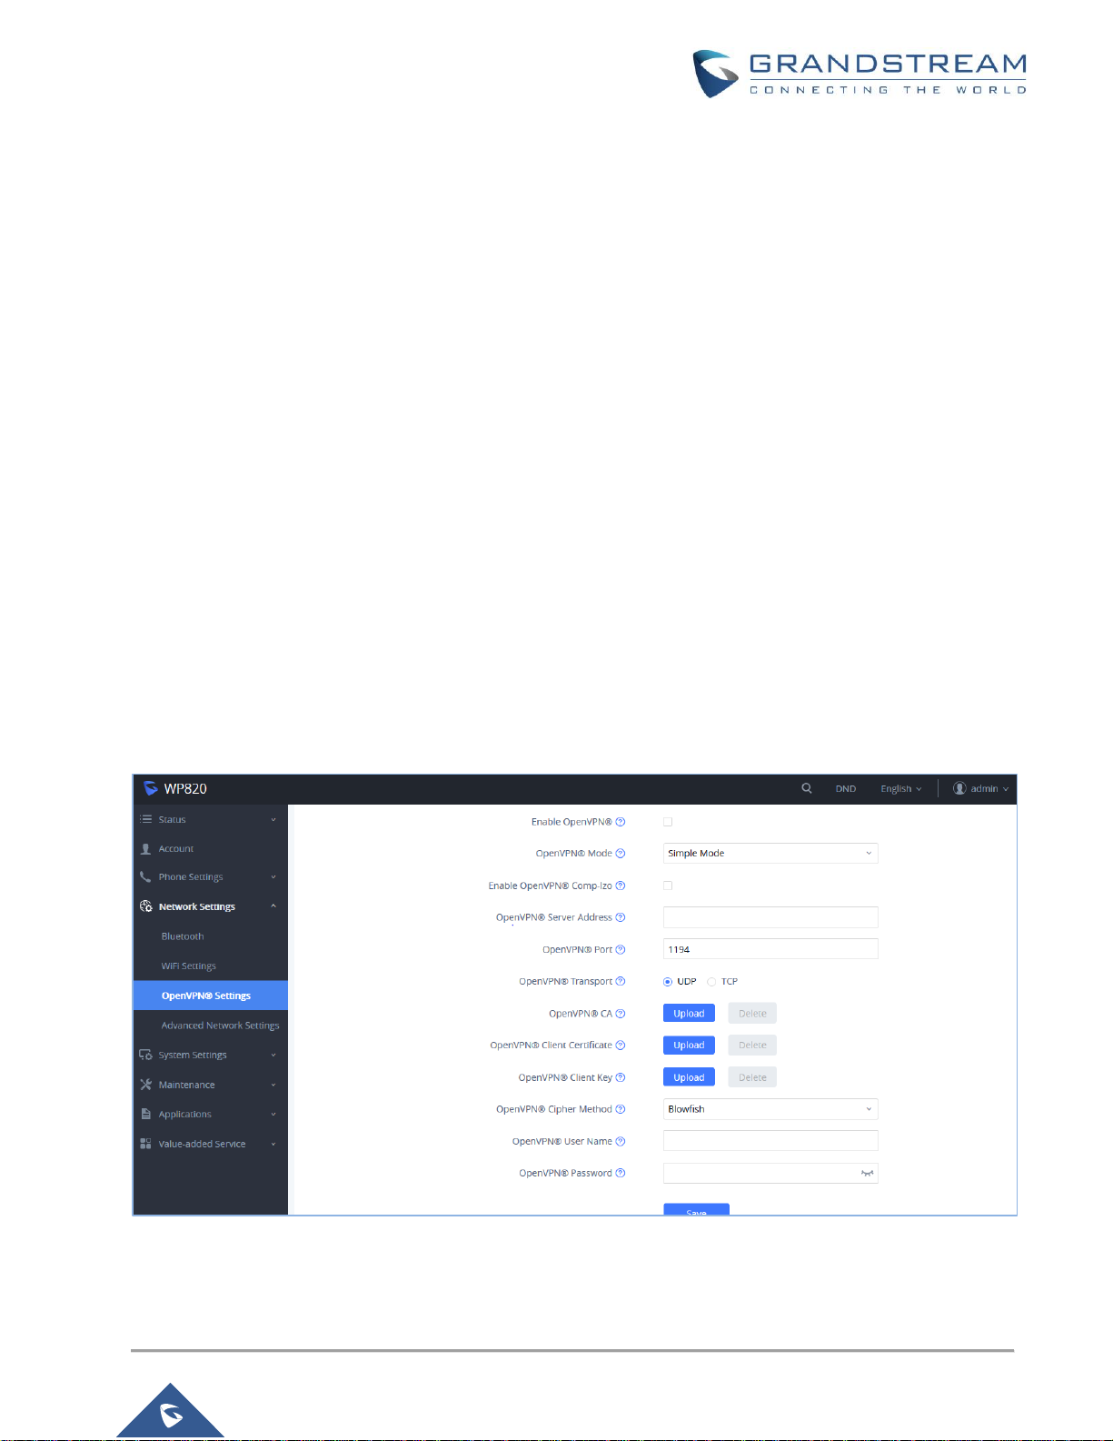The image size is (1113, 1441).
Task: Click the Status list icon in sidebar
Action: tap(145, 819)
